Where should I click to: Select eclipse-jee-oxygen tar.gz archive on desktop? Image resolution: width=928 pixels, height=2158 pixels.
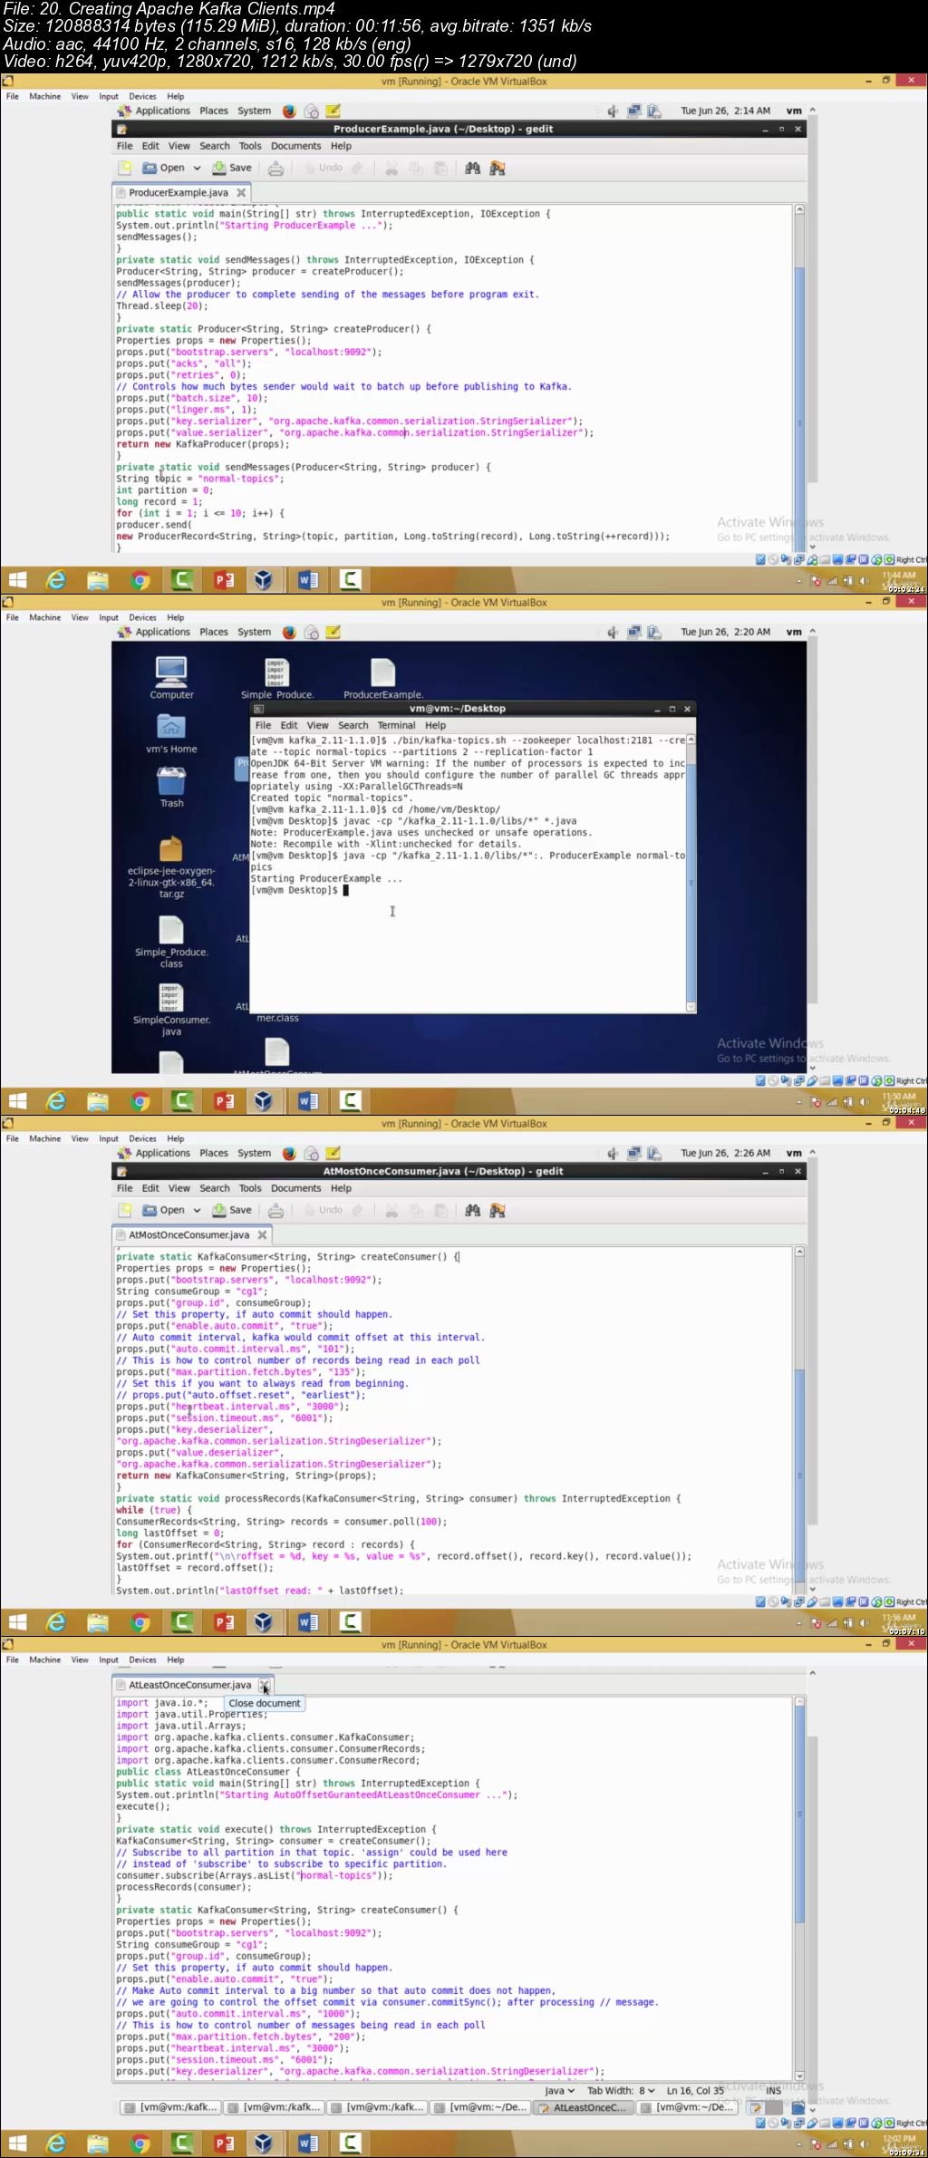[171, 867]
